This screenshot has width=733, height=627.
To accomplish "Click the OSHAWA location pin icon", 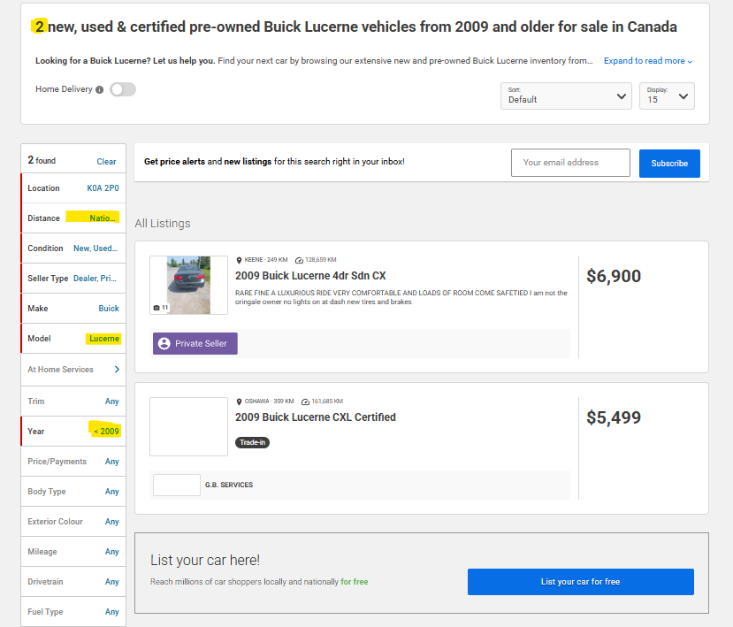I will pyautogui.click(x=239, y=401).
